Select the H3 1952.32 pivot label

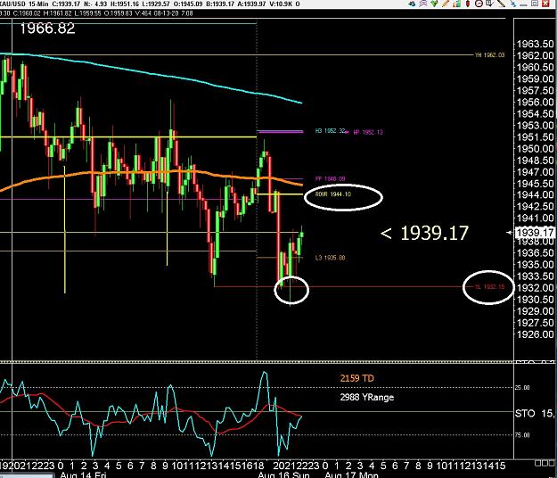pyautogui.click(x=330, y=131)
